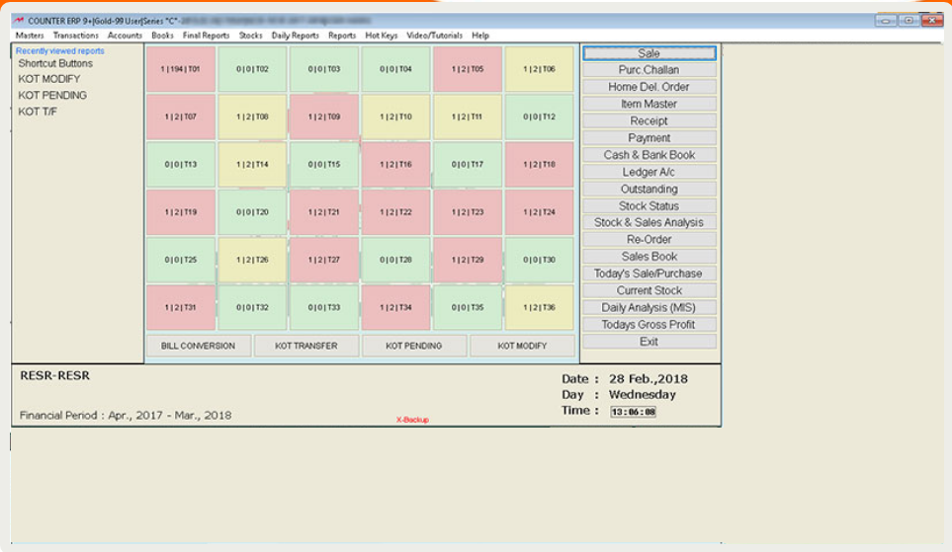Open the Masters menu
The width and height of the screenshot is (952, 552).
pos(30,36)
